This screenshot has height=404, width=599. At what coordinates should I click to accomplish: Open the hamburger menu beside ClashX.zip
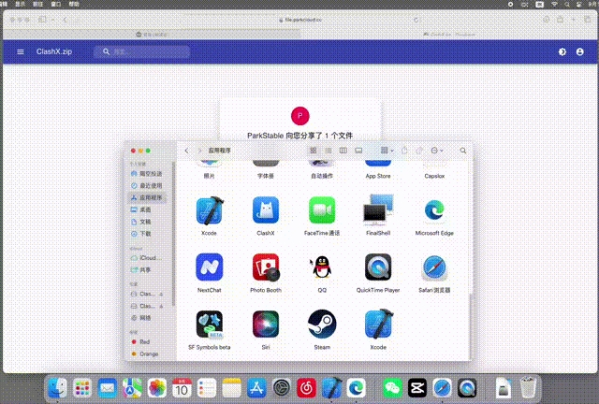coord(20,52)
